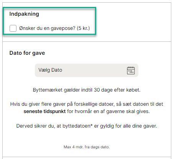Click blank area right of Indpakning box

133,22
